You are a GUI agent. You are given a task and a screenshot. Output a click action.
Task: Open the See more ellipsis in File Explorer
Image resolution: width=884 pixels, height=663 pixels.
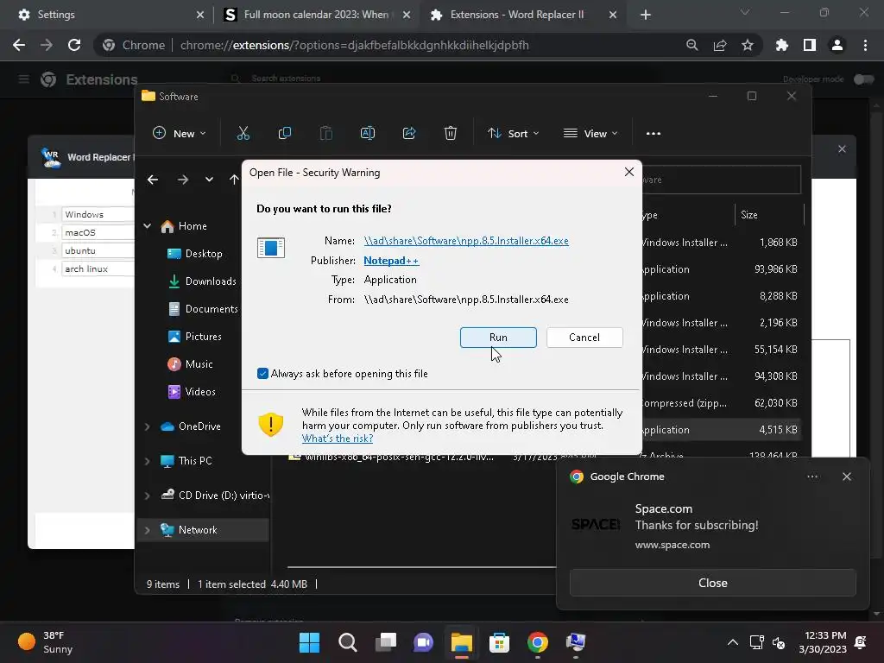(654, 134)
